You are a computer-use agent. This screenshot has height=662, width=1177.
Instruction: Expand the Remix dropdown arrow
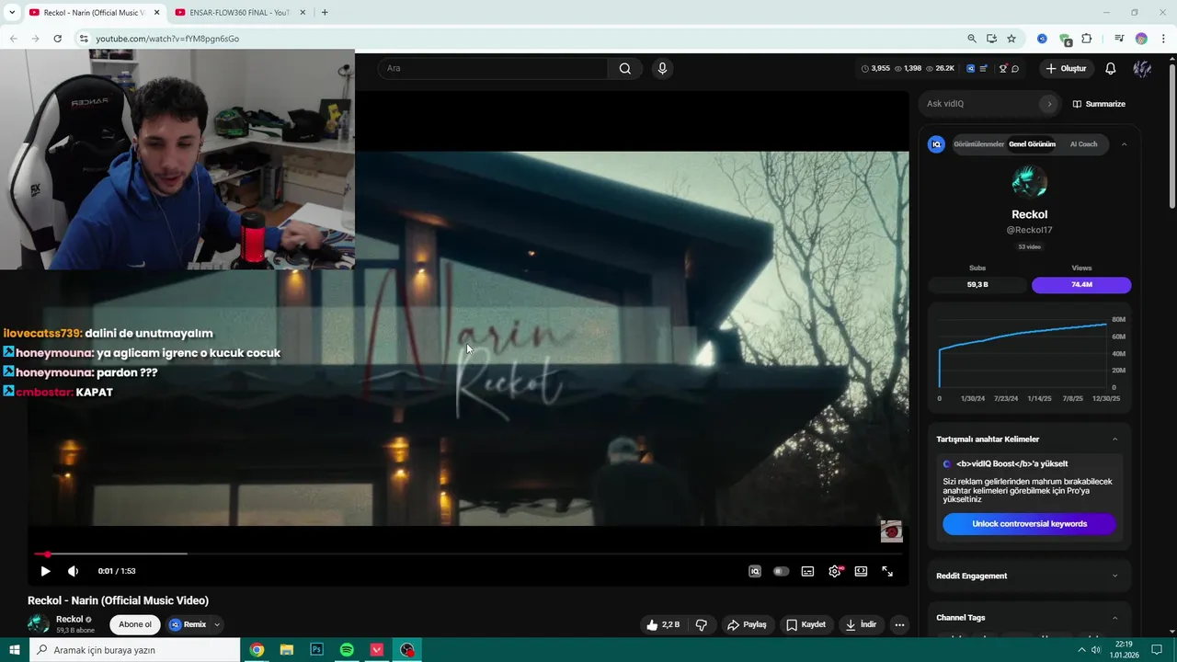click(217, 624)
